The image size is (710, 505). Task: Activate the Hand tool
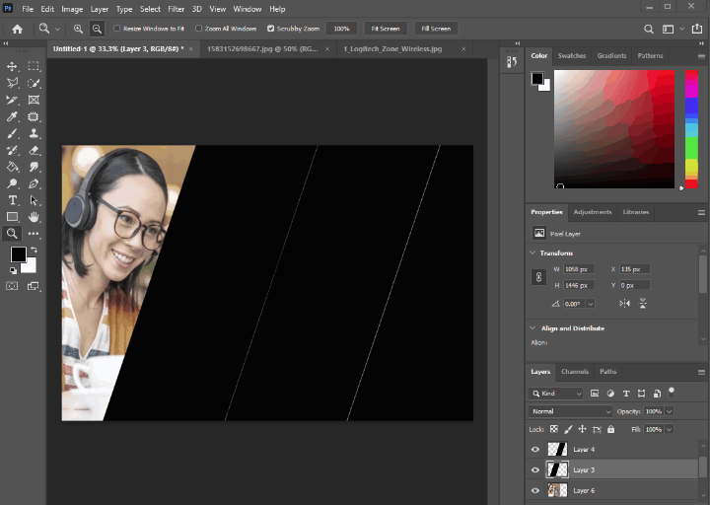[35, 217]
